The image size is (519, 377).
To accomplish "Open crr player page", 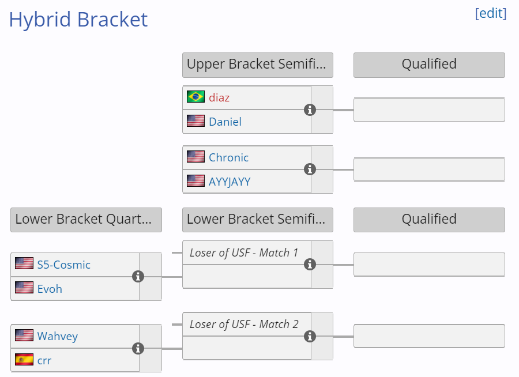I will (44, 360).
